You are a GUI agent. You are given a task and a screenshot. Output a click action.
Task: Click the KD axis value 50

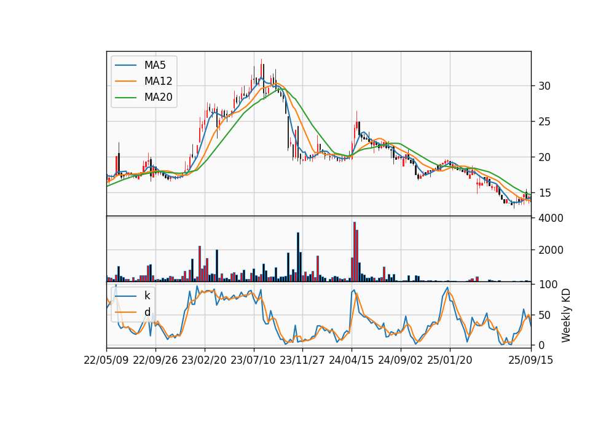tap(544, 315)
